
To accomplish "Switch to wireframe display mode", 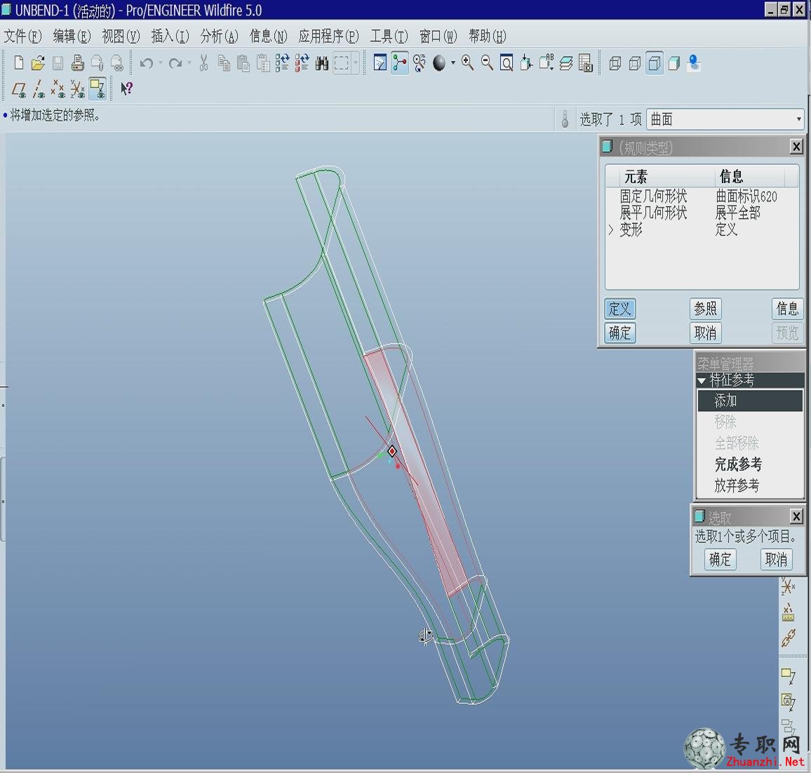I will point(615,63).
